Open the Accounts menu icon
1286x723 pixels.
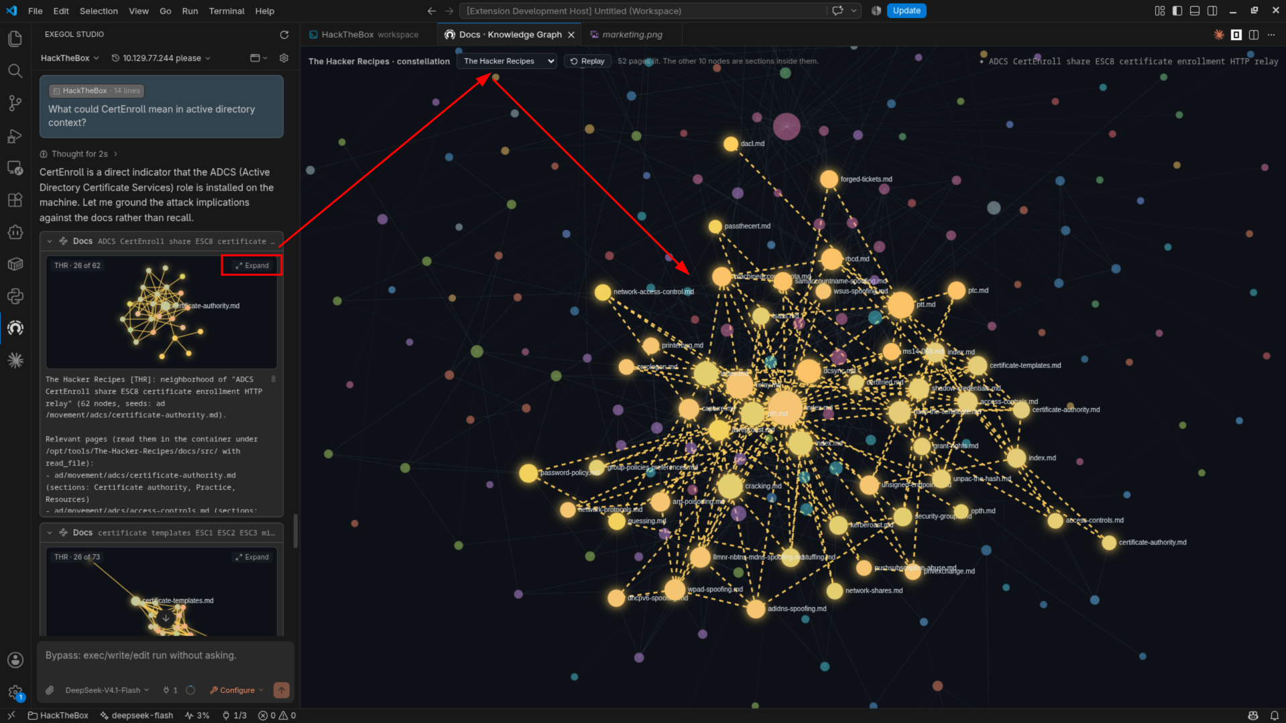pyautogui.click(x=15, y=659)
